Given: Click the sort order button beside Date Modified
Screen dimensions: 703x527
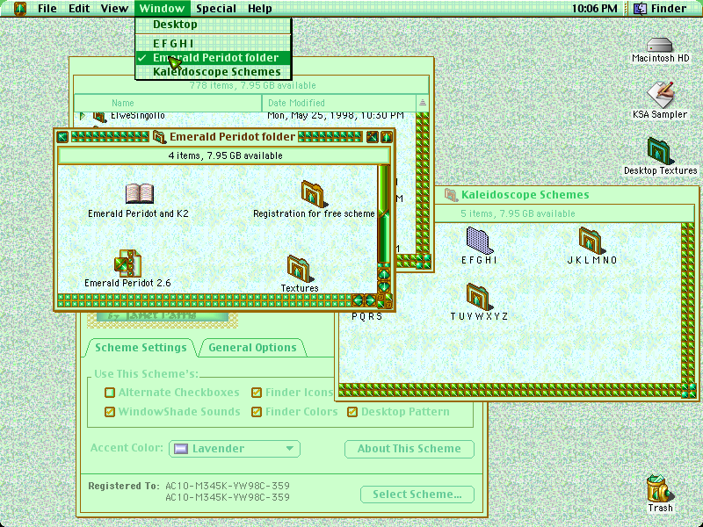Looking at the screenshot, I should tap(423, 103).
